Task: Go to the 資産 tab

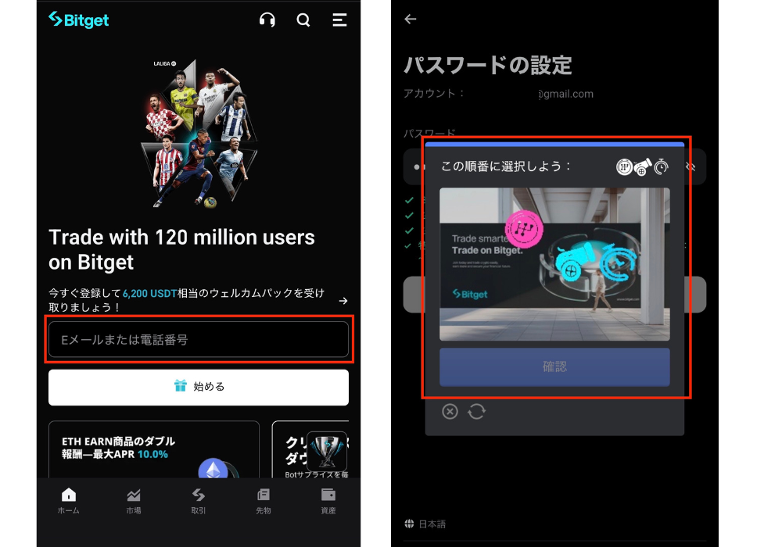Action: 328,500
